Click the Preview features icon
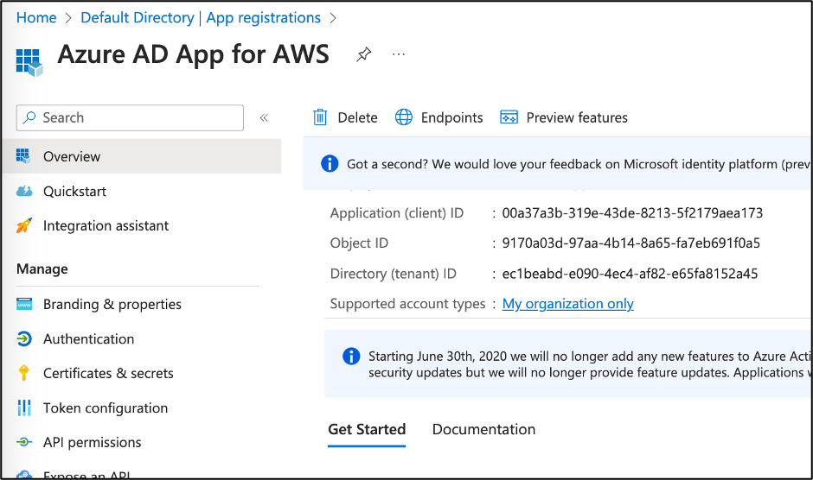This screenshot has height=480, width=813. 509,117
